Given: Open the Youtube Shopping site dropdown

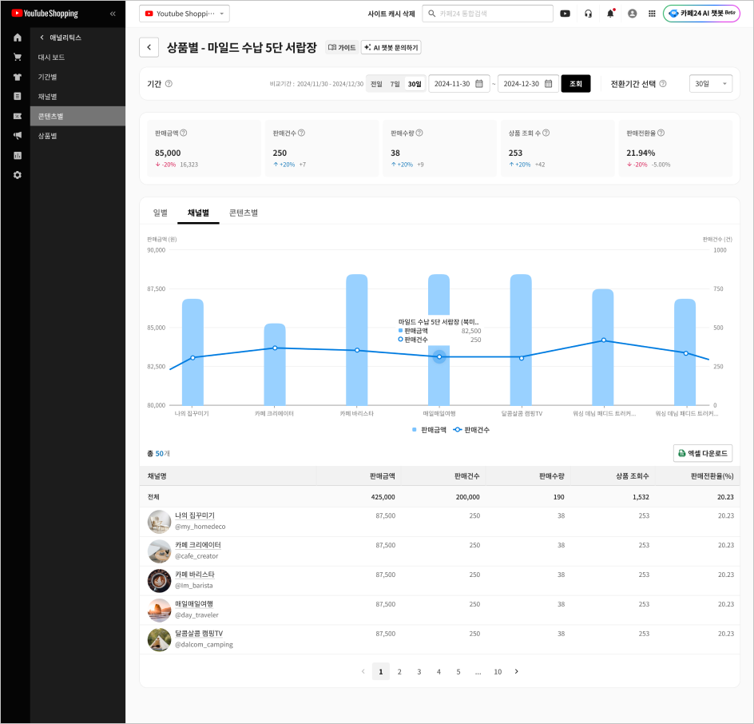Looking at the screenshot, I should click(x=185, y=14).
